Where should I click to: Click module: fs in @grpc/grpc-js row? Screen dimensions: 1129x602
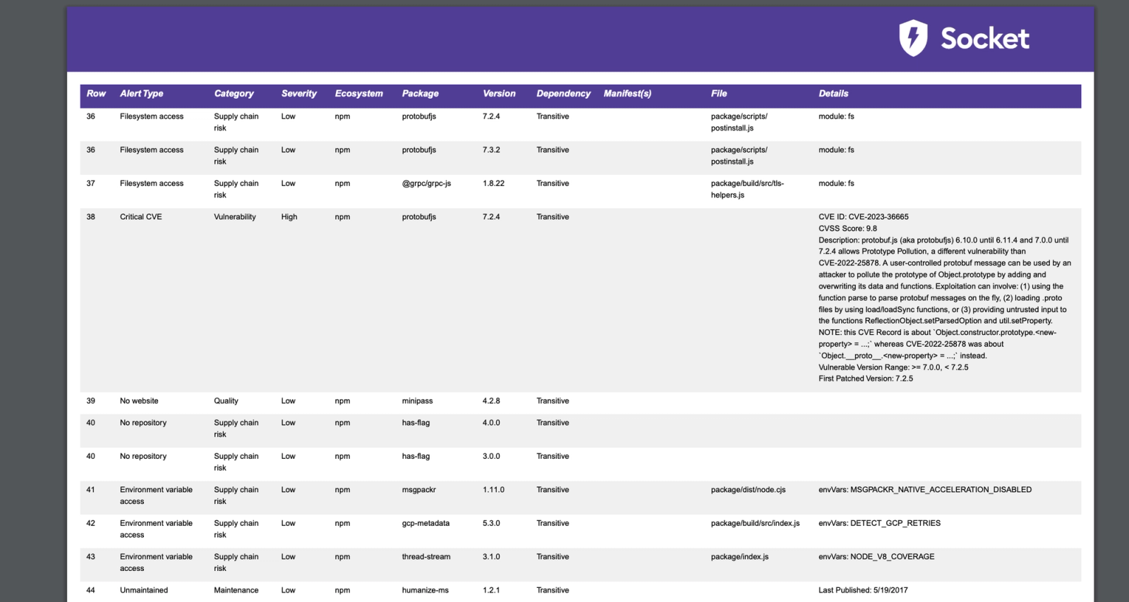836,183
